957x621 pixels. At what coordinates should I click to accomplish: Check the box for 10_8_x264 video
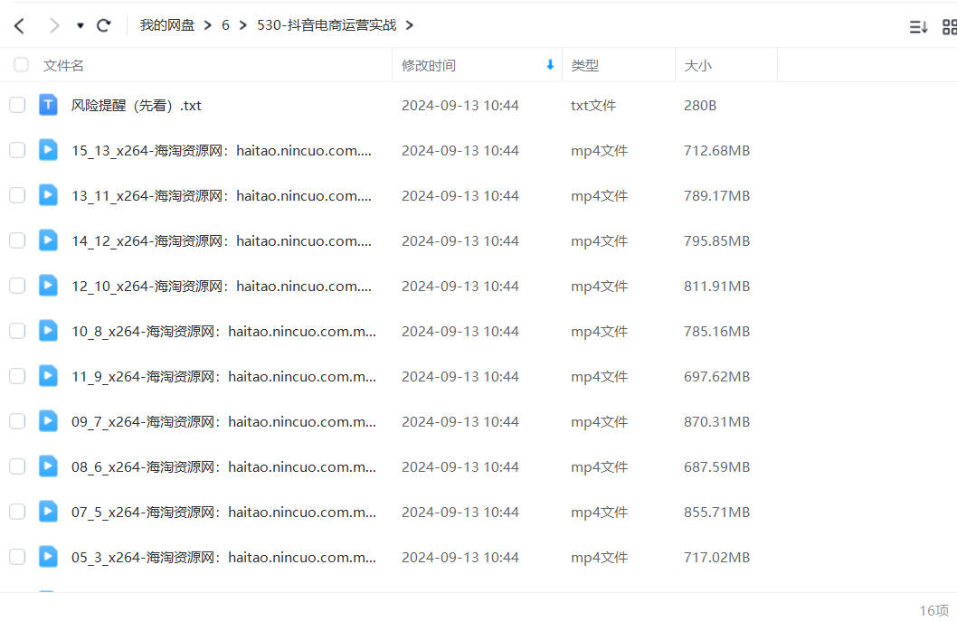tap(17, 331)
